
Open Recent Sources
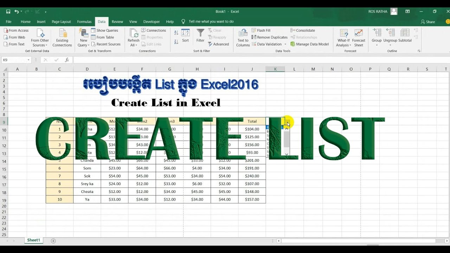[106, 44]
